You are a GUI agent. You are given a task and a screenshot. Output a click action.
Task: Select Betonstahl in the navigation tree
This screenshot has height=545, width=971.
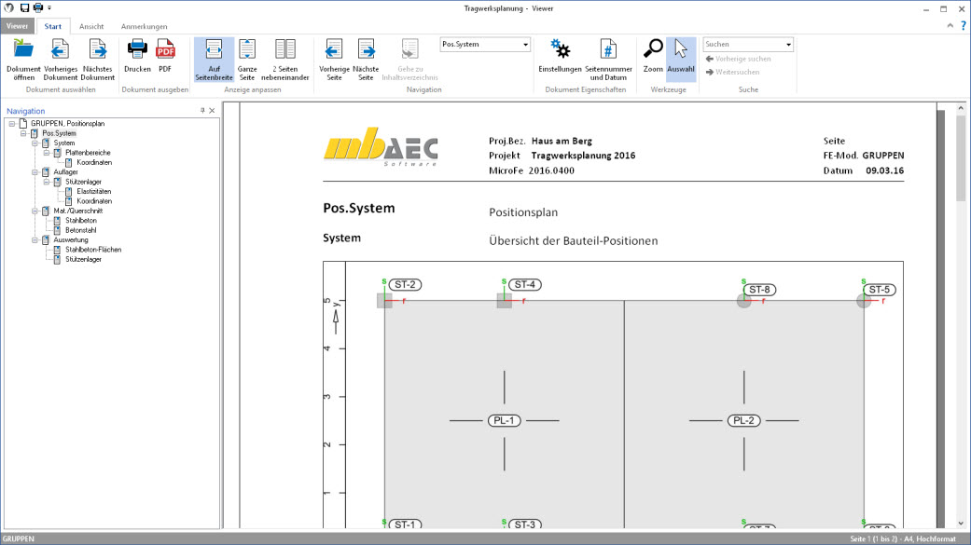point(81,230)
